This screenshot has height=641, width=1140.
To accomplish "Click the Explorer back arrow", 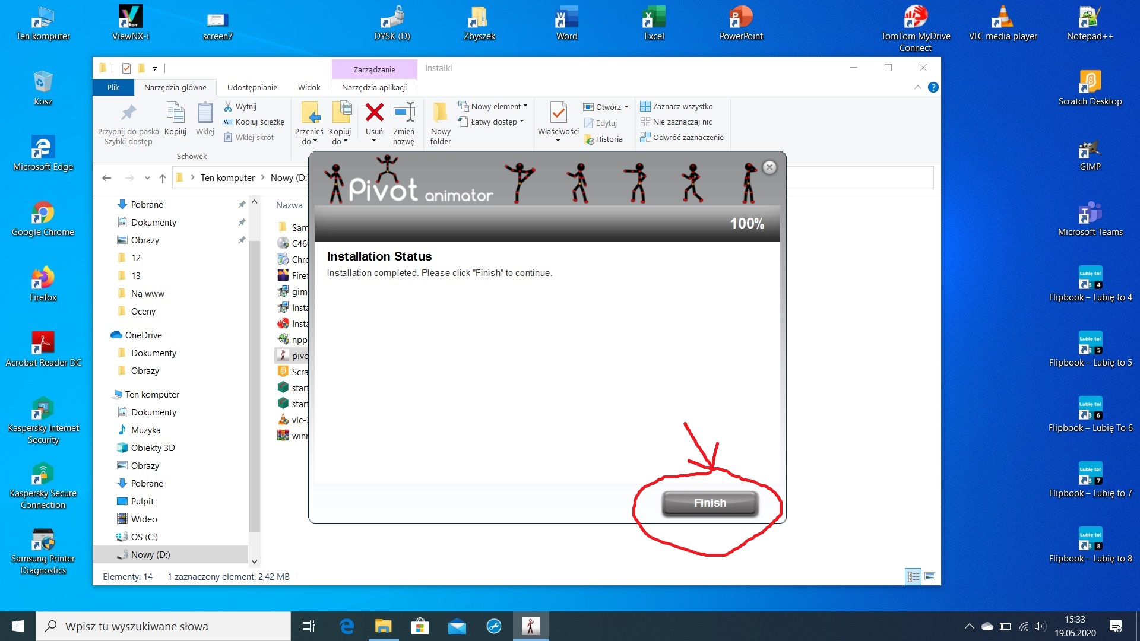I will click(x=107, y=178).
